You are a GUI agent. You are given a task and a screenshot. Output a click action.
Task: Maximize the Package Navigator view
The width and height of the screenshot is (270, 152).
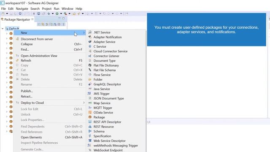pyautogui.click(x=64, y=18)
